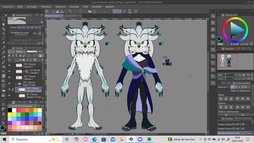Screen dimensions: 254x143
Task: Select the Hand move tool
Action: (3, 24)
